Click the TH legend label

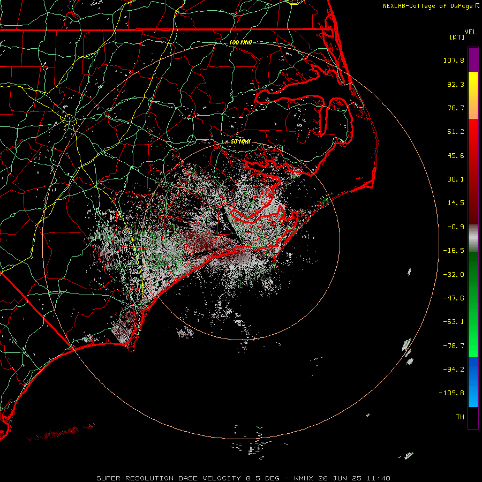460,417
